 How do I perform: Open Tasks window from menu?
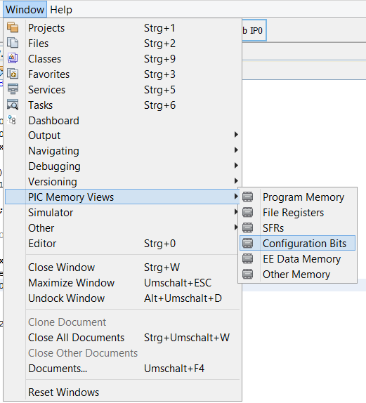122,105
